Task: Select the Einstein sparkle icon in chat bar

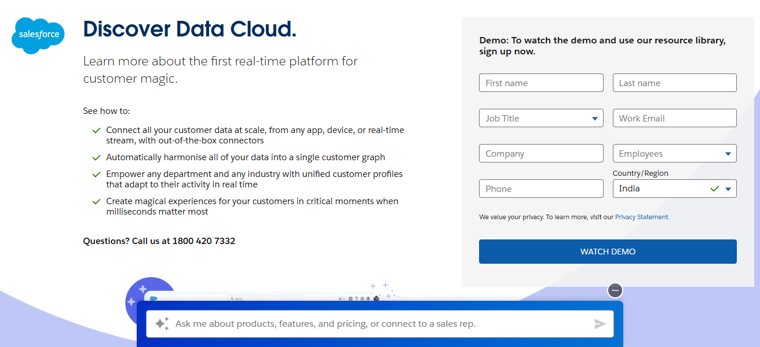Action: [x=161, y=323]
